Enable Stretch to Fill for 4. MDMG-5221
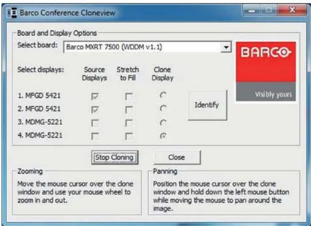The height and width of the screenshot is (226, 311). [129, 136]
